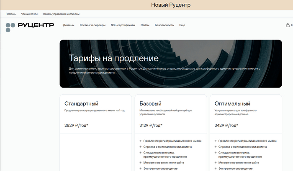Click Оптимальный feature Спецусловия в период

[x=240, y=155]
